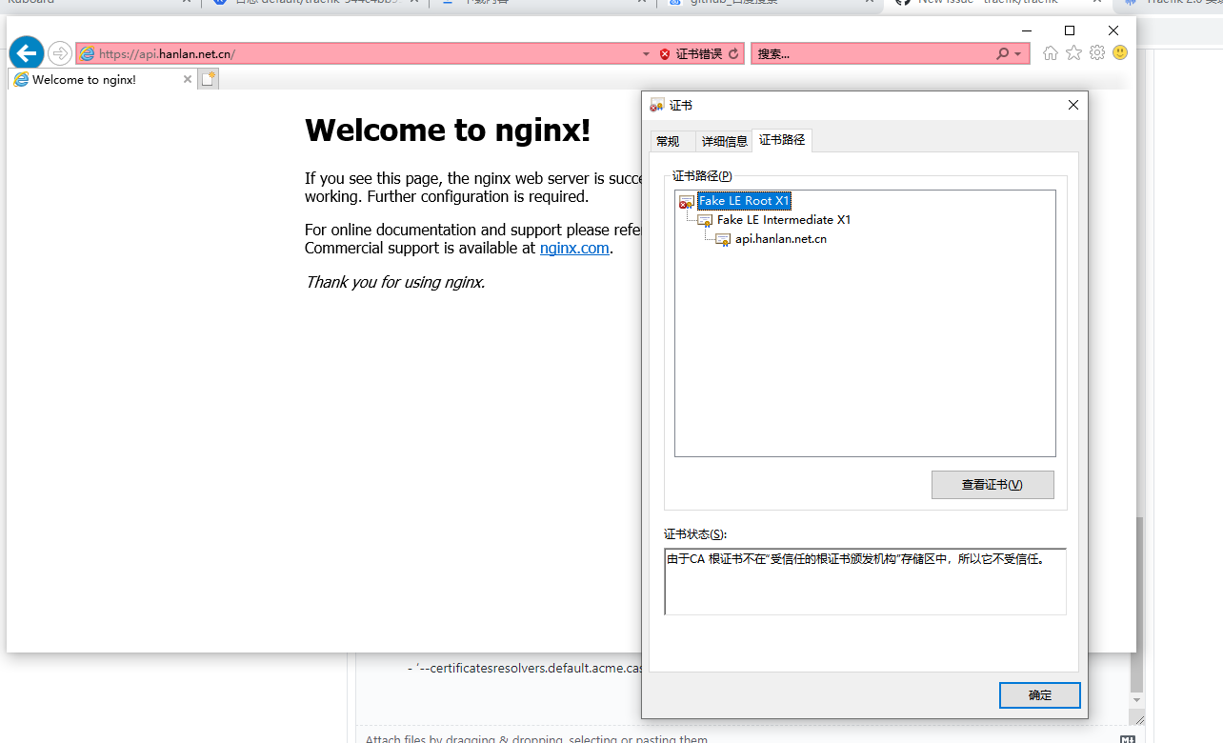Click the search magnifier icon
The height and width of the screenshot is (743, 1223).
[1003, 54]
